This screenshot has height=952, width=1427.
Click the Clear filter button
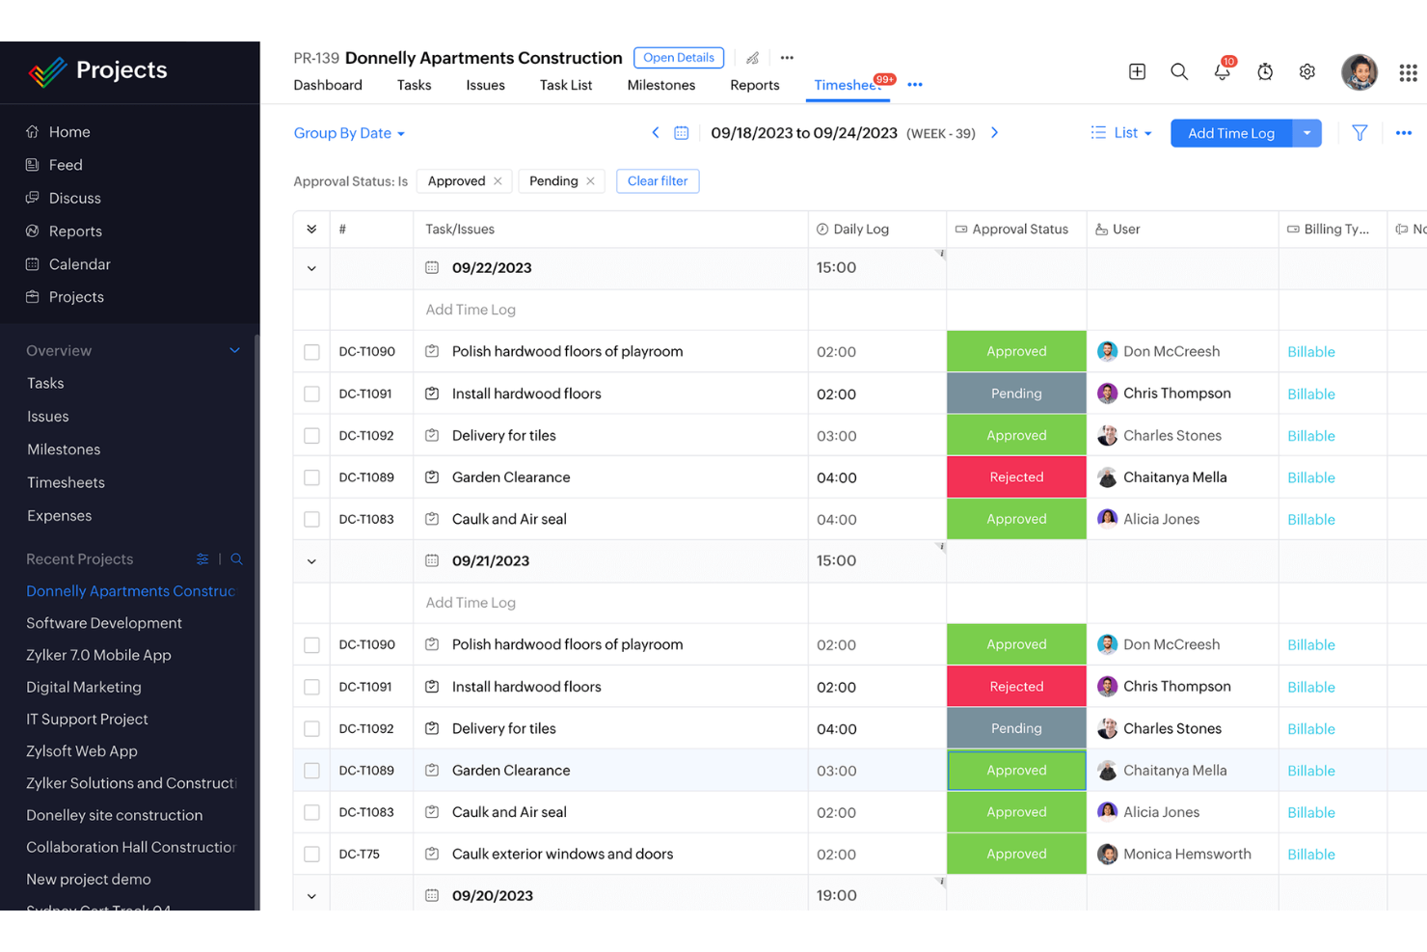[657, 181]
